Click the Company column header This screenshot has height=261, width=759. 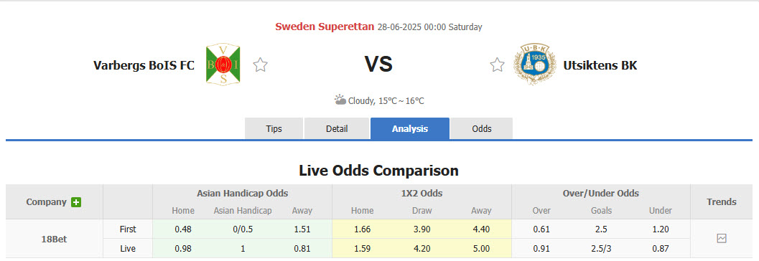pos(47,202)
